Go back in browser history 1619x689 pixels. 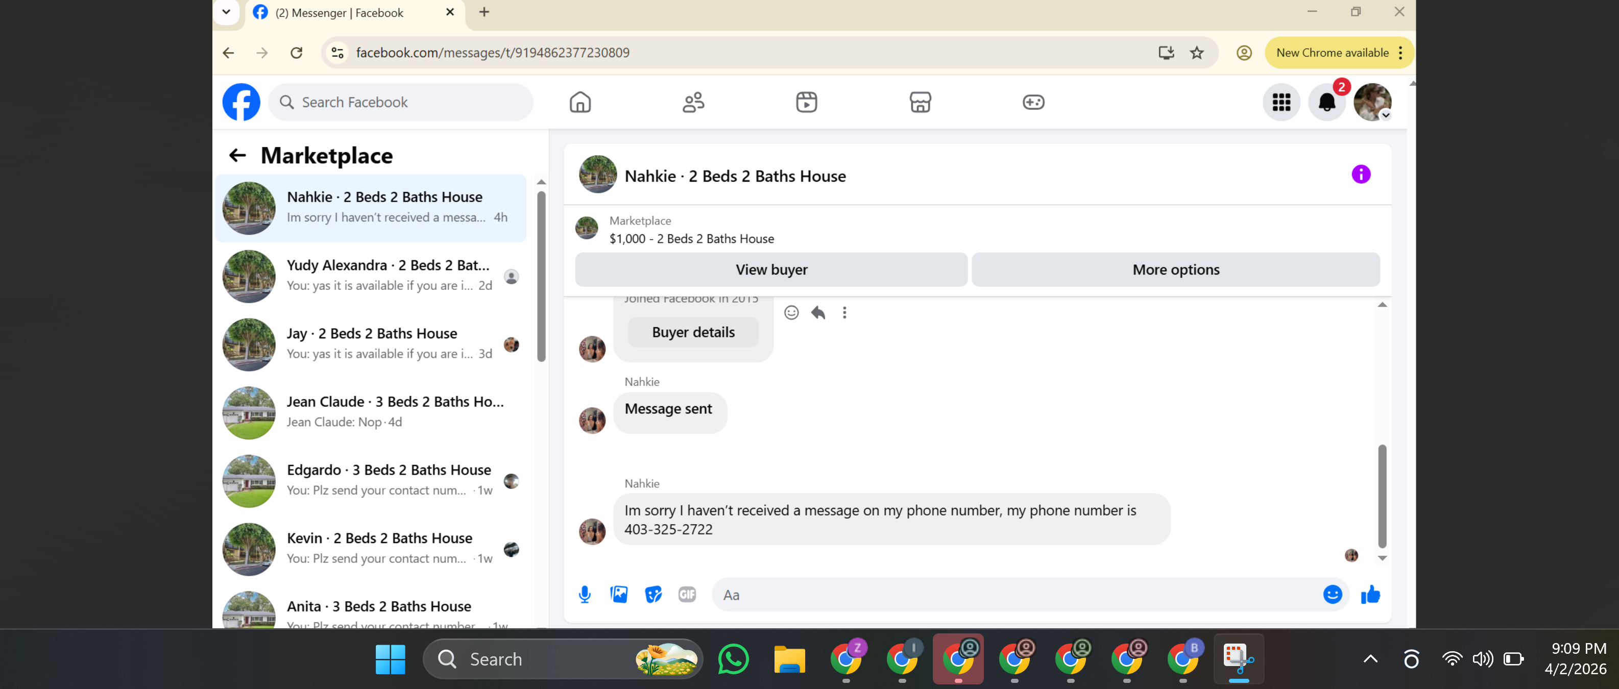click(228, 53)
